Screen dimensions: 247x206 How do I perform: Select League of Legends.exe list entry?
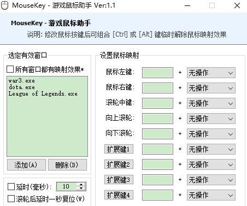tap(43, 93)
